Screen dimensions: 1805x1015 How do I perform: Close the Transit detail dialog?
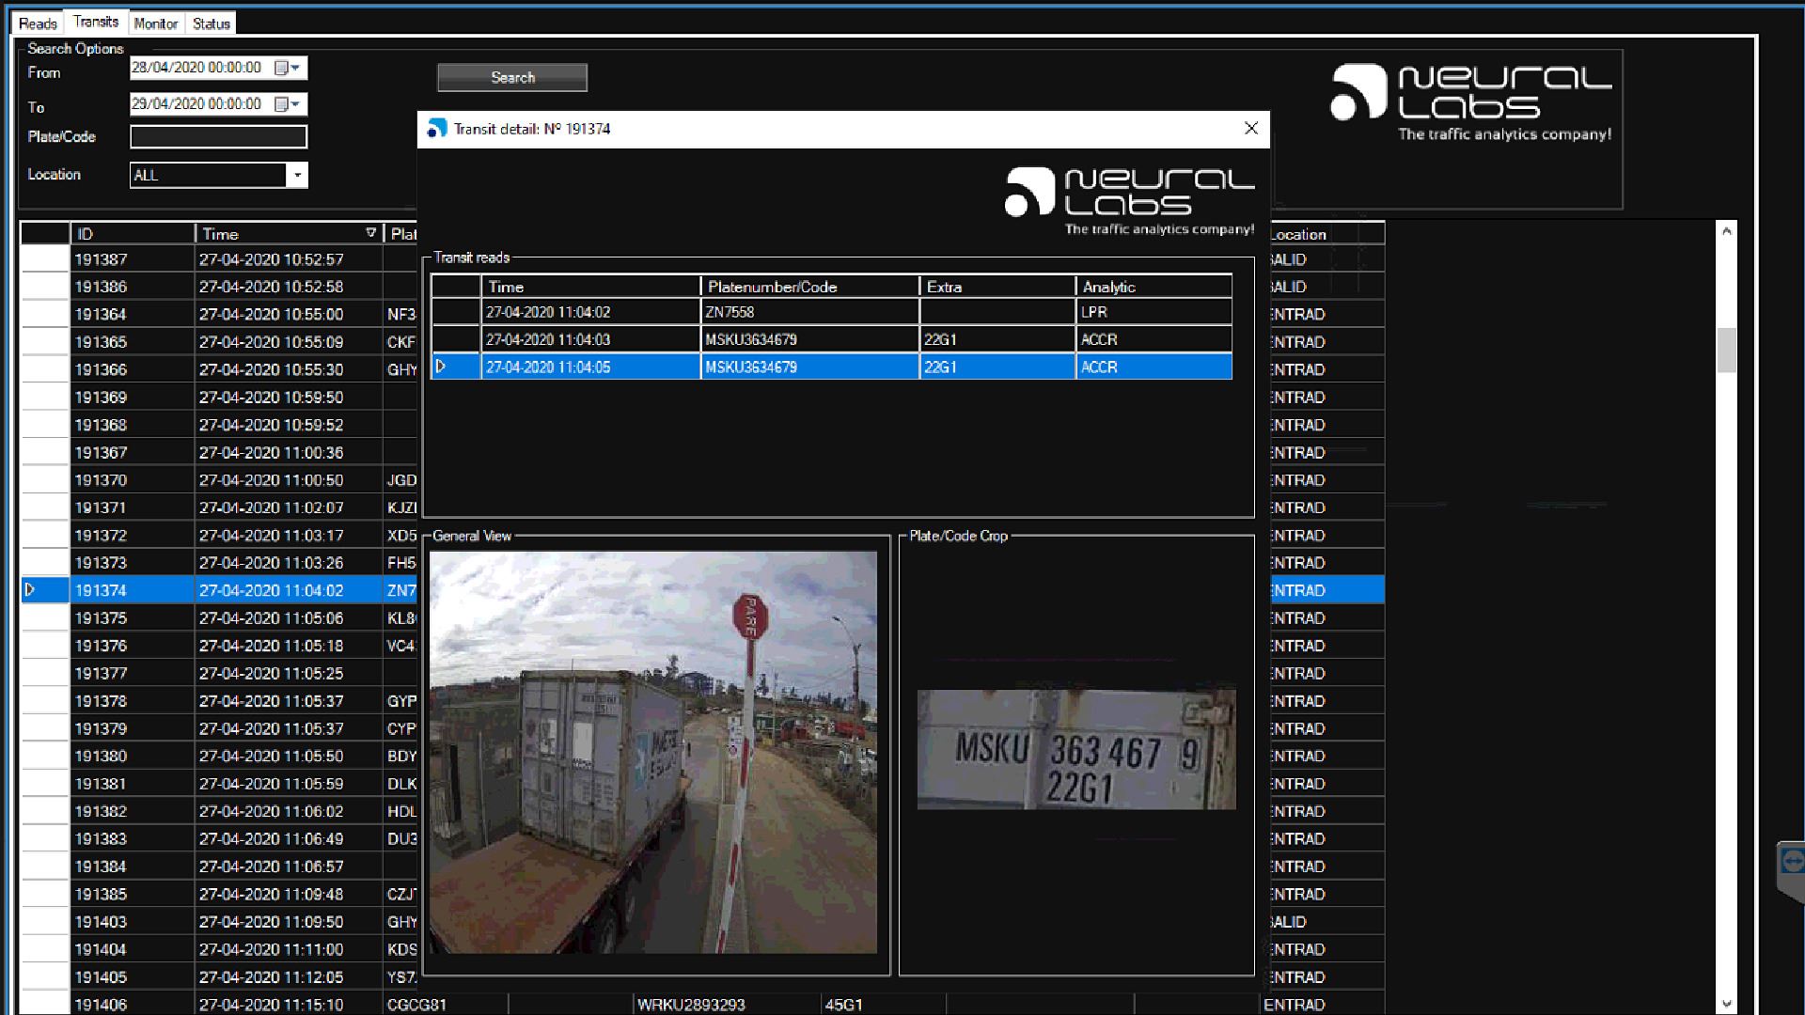click(1250, 129)
